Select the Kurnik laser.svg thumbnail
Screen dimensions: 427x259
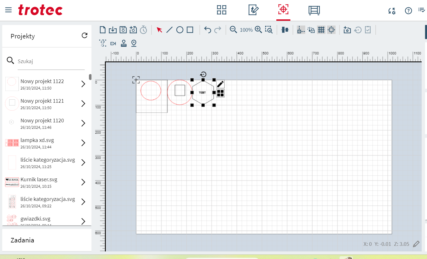point(12,182)
